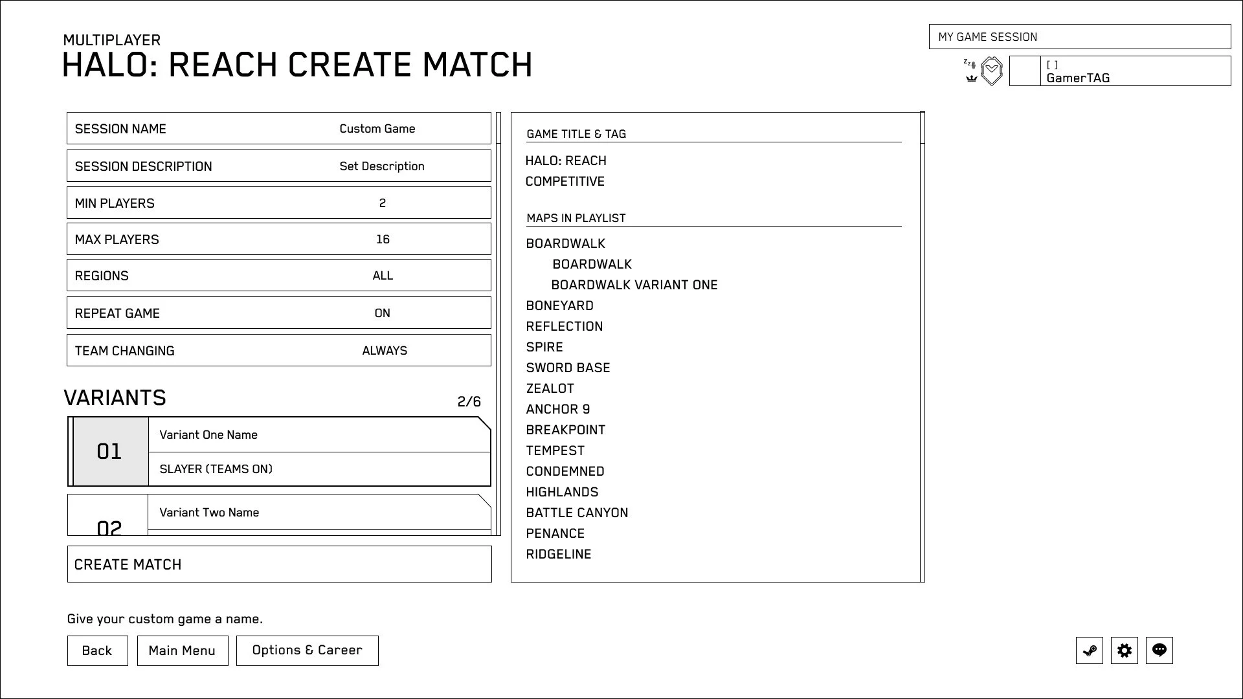Open the Steam overlay icon button

(x=1090, y=650)
